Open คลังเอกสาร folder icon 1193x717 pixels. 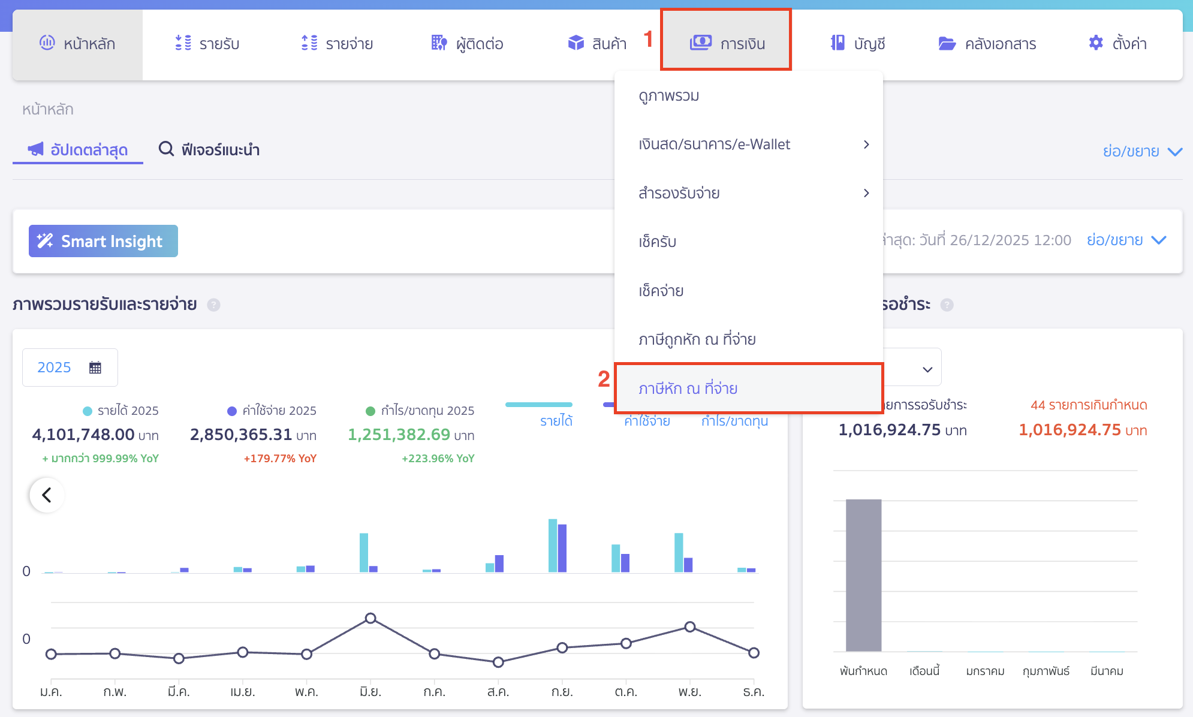[947, 43]
